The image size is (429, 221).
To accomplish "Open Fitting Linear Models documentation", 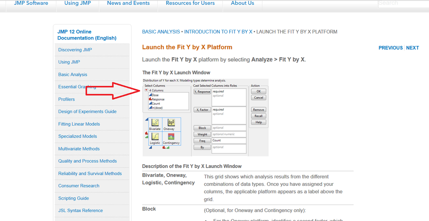I will pyautogui.click(x=79, y=124).
